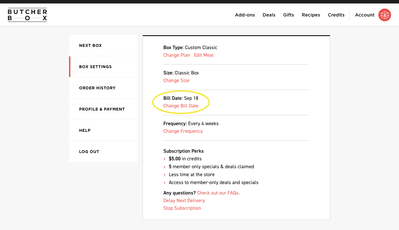This screenshot has height=230, width=399.
Task: Open the Help sidebar item
Action: [x=103, y=131]
